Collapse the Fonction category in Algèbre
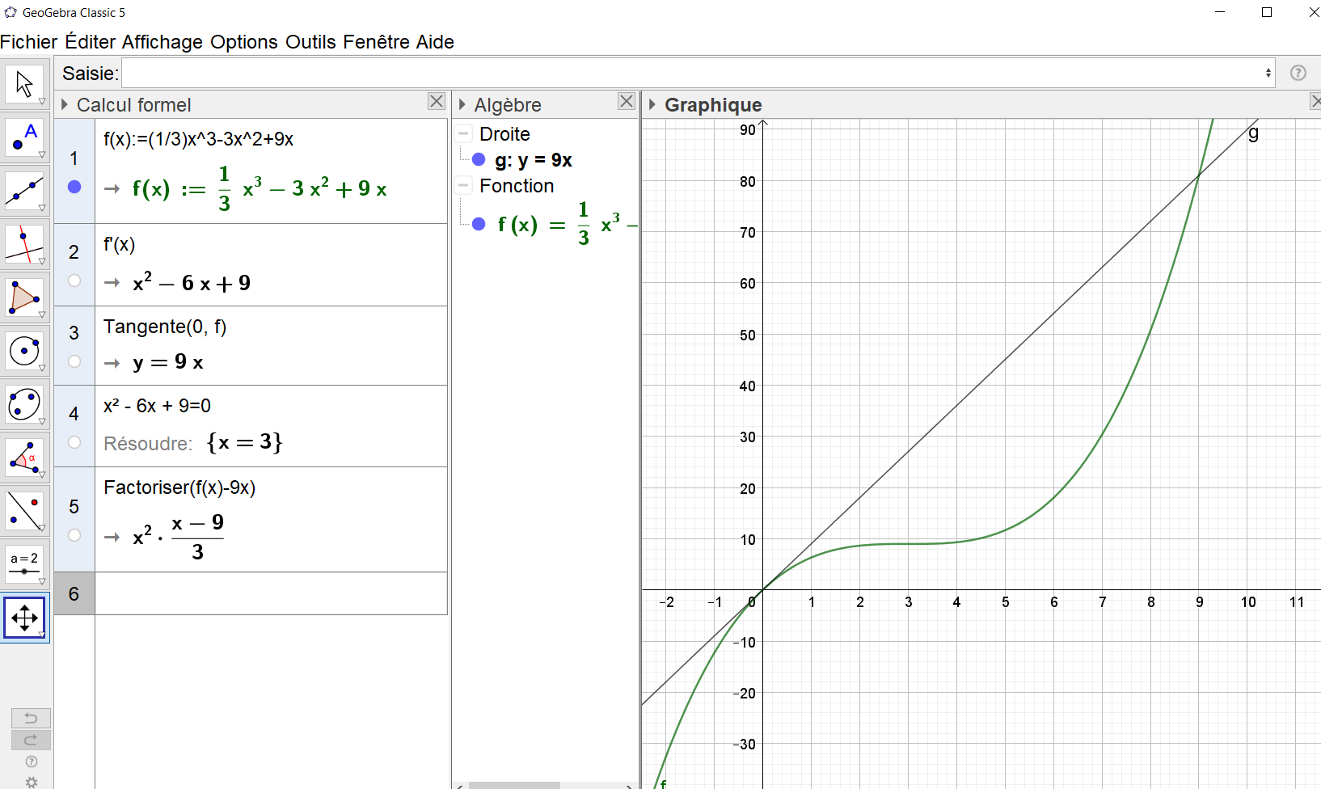This screenshot has height=789, width=1321. (464, 186)
